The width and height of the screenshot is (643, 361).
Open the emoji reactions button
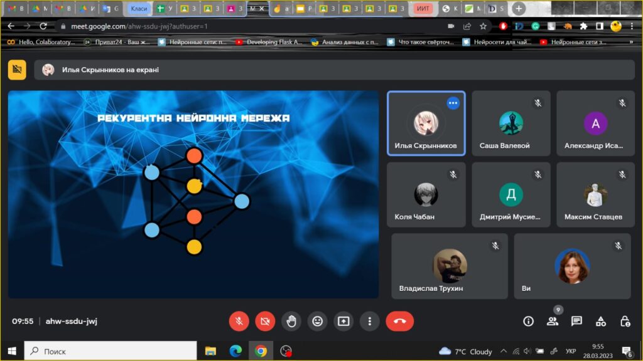coord(318,321)
